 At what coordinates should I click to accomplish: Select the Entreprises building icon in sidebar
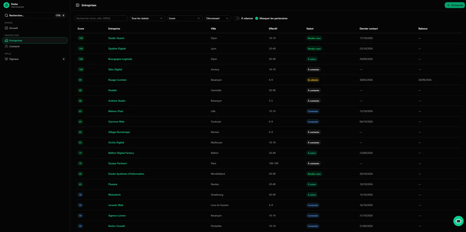[x=6, y=41]
